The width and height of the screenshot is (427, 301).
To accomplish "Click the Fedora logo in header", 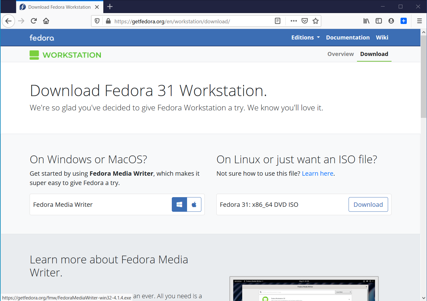I will click(x=42, y=38).
